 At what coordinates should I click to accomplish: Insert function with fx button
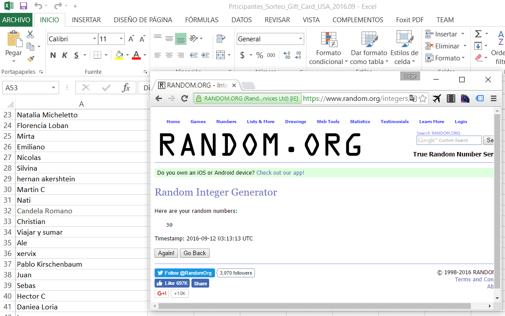126,88
